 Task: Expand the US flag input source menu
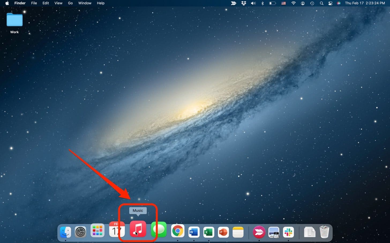point(283,3)
